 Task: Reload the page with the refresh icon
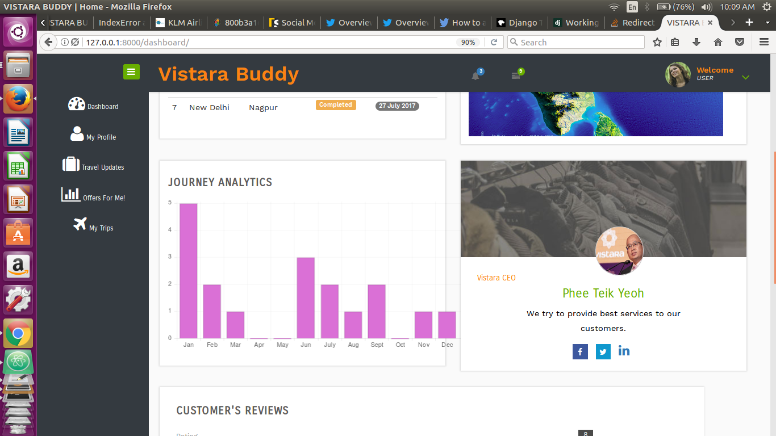click(x=494, y=42)
